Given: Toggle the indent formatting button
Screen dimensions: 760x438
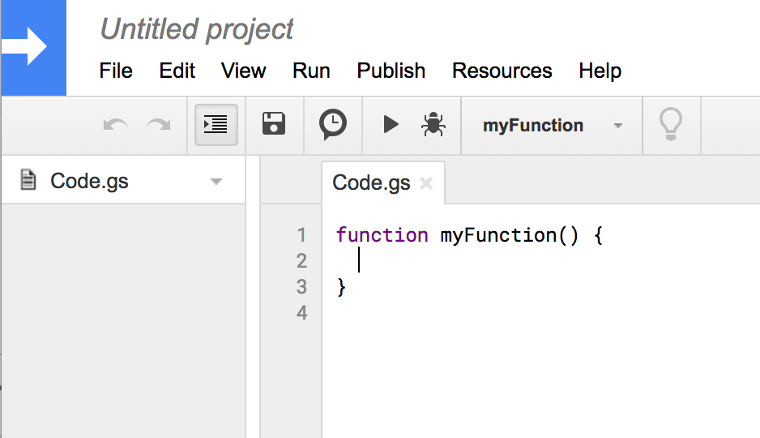Looking at the screenshot, I should point(216,125).
